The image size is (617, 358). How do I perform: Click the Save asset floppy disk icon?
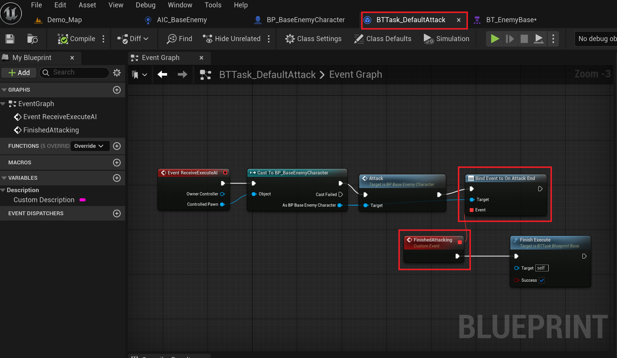click(10, 39)
